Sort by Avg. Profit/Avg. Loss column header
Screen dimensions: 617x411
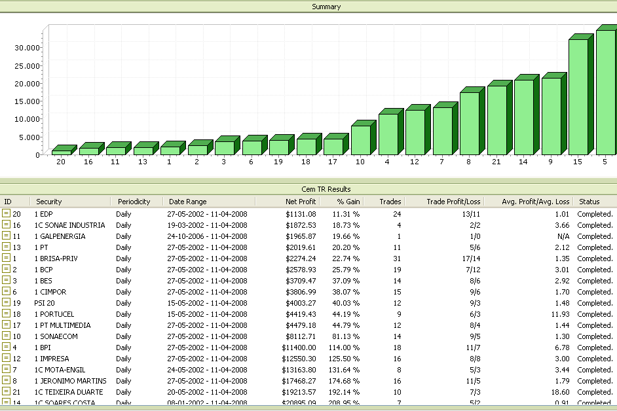pos(529,202)
